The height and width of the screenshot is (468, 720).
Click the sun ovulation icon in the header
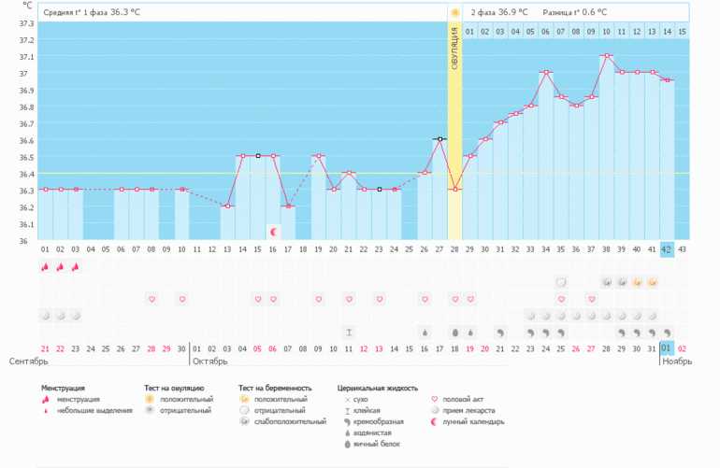pyautogui.click(x=455, y=13)
